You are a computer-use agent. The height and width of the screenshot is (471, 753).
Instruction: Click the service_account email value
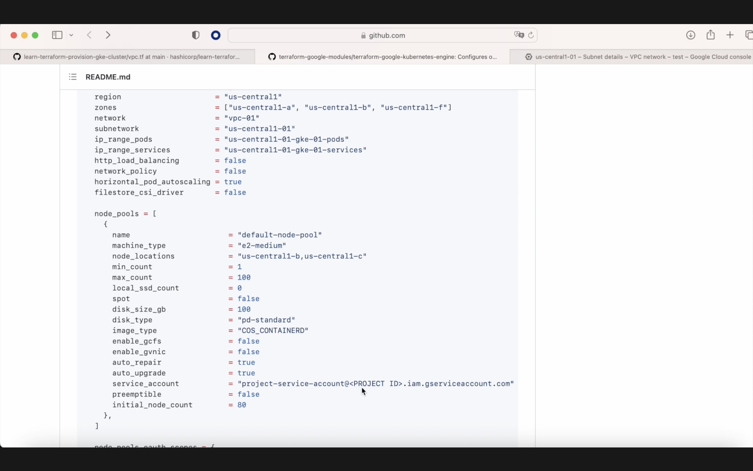[375, 384]
